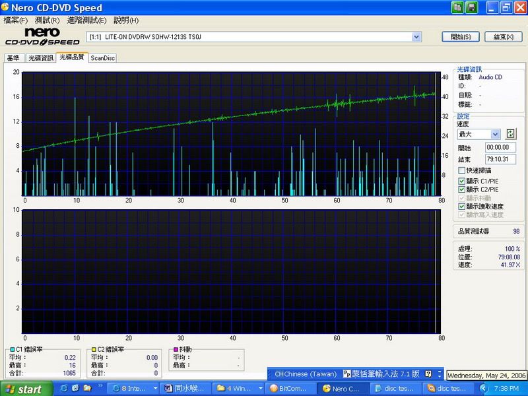Launch Internet Explorer from the quick launch
528x396 pixels.
click(63, 388)
